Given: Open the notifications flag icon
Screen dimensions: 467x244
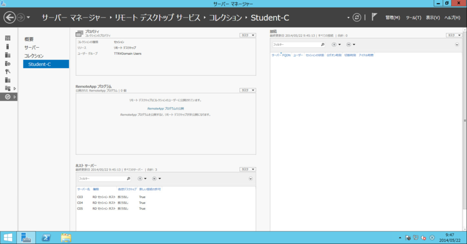Looking at the screenshot, I should [x=374, y=17].
